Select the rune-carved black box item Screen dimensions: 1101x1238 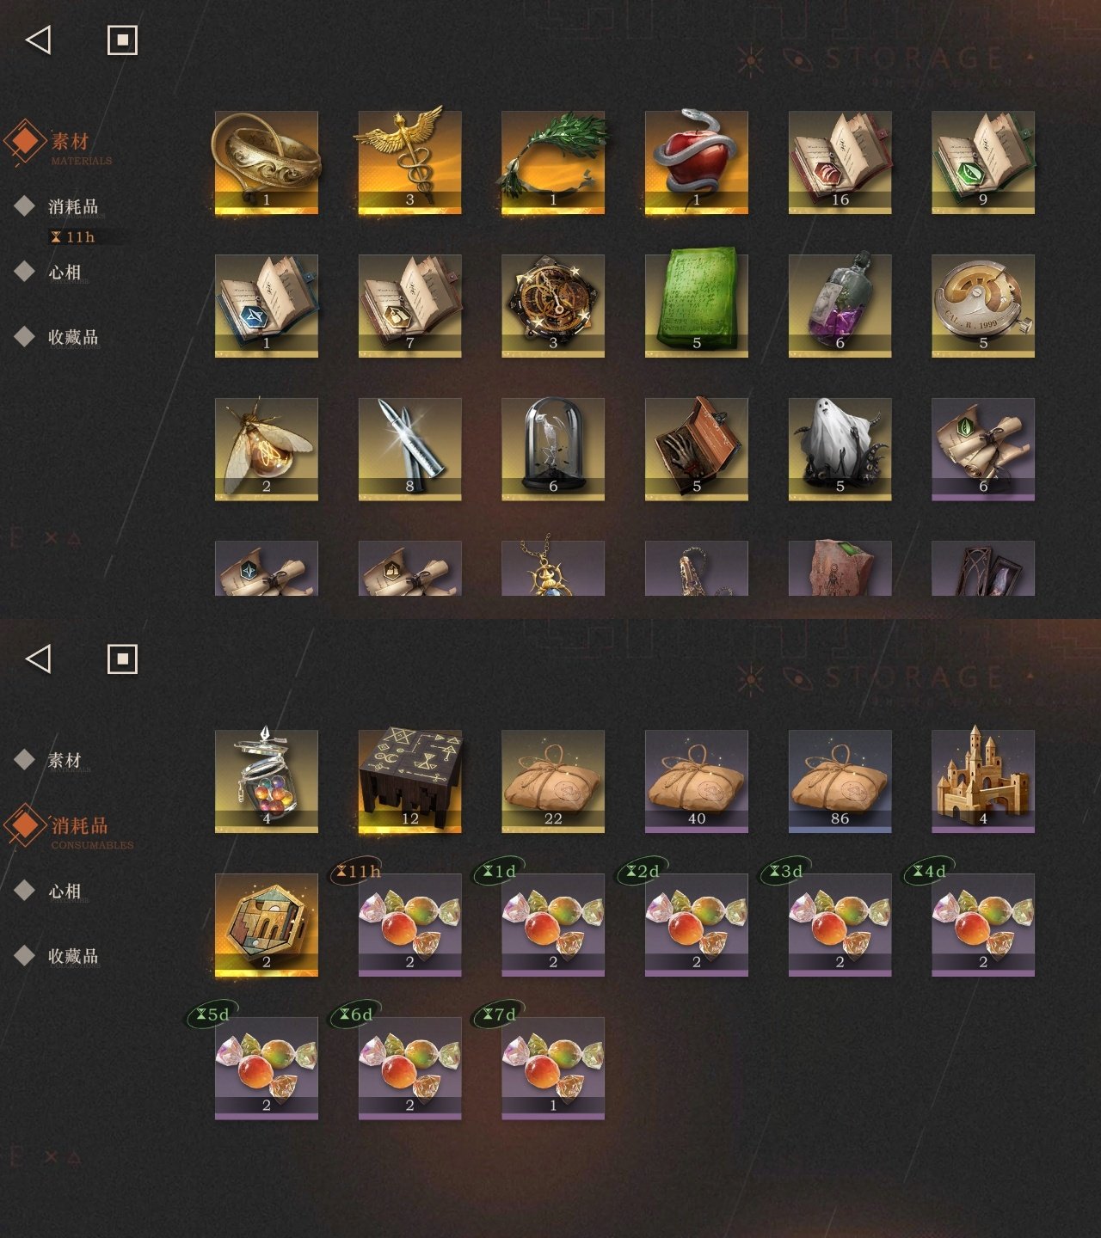click(409, 781)
